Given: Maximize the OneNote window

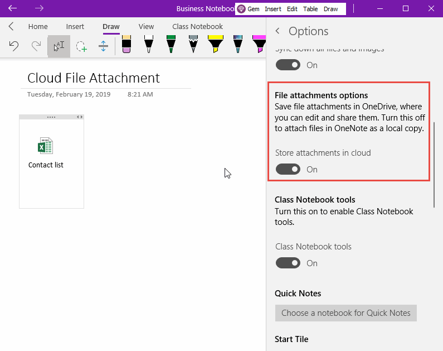Looking at the screenshot, I should point(406,8).
